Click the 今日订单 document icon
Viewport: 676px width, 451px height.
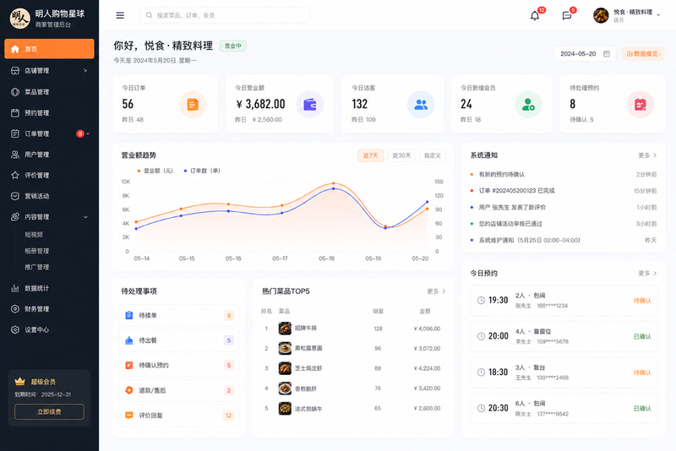pos(193,104)
